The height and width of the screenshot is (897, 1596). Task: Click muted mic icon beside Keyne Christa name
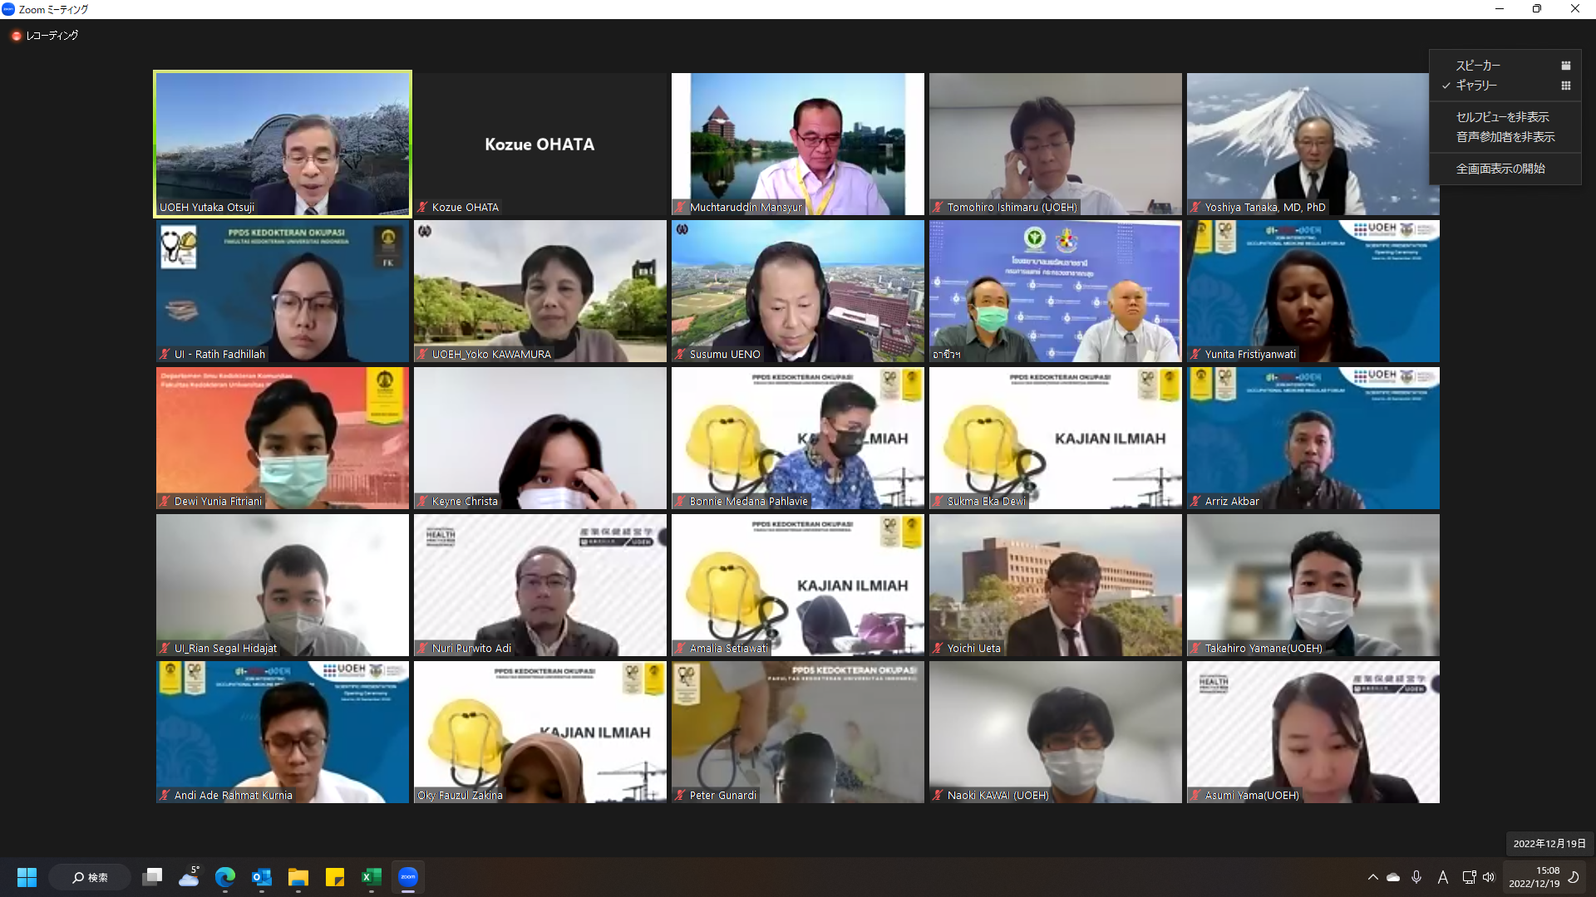click(423, 502)
